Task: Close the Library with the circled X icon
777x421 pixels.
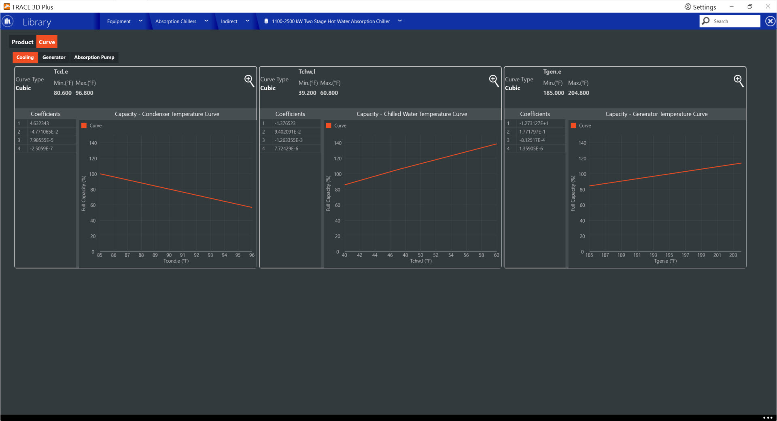Action: click(770, 21)
